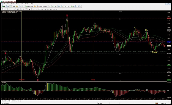Zoom out of the chart

[x=62, y=7]
